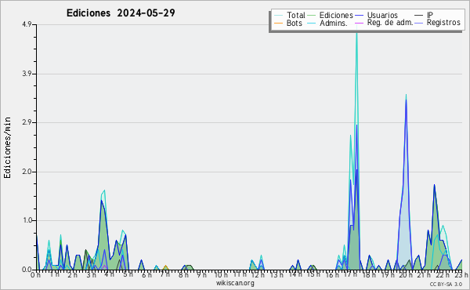Click the Usuarios peak at 20 h
Viewport: 470px width, 290px height.
pyautogui.click(x=406, y=100)
